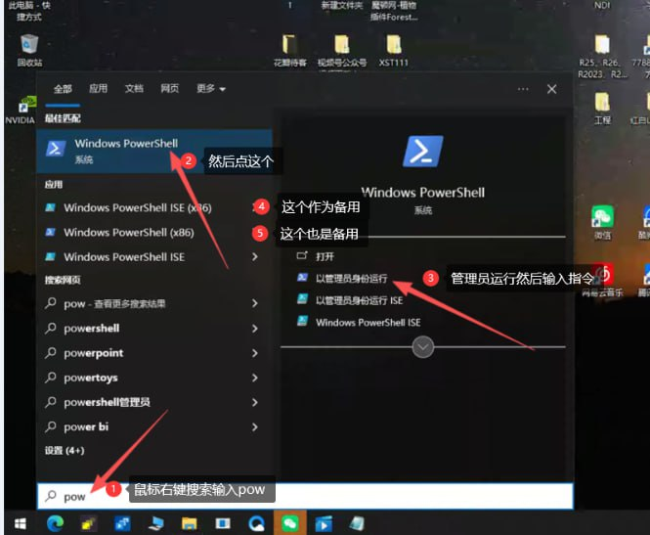This screenshot has height=535, width=650.
Task: Open File Explorer from taskbar
Action: tap(190, 523)
